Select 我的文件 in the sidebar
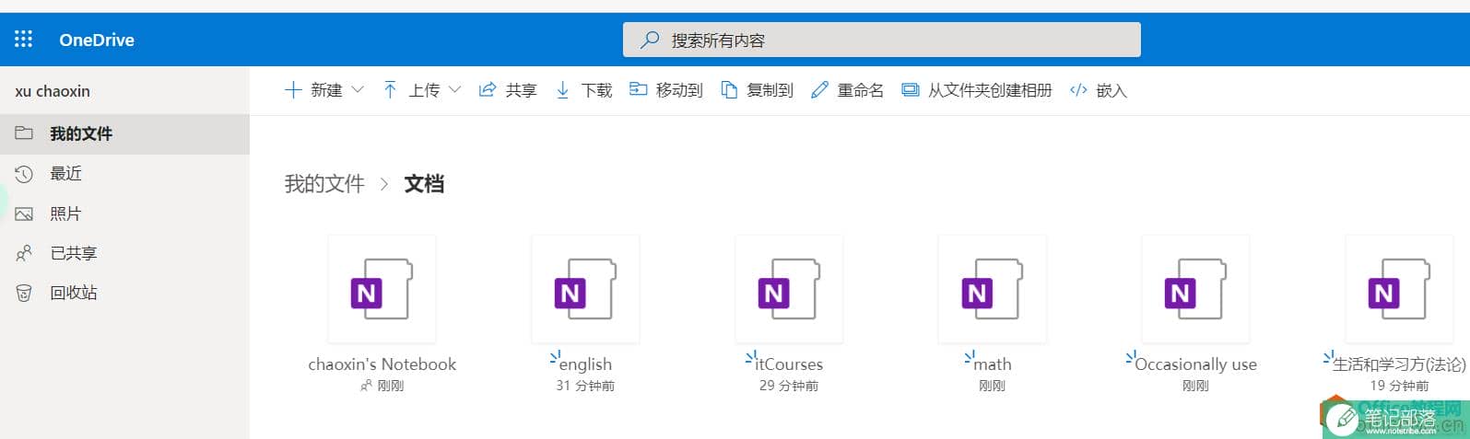The width and height of the screenshot is (1470, 439). [124, 133]
